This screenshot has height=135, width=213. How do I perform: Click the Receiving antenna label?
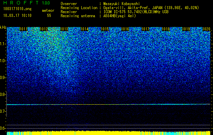coord(78,16)
